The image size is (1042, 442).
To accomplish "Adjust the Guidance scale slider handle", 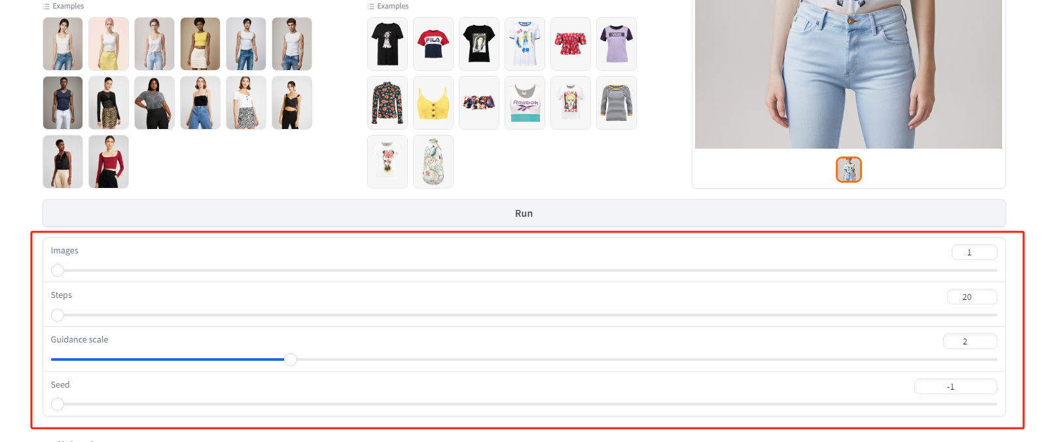I will tap(291, 359).
